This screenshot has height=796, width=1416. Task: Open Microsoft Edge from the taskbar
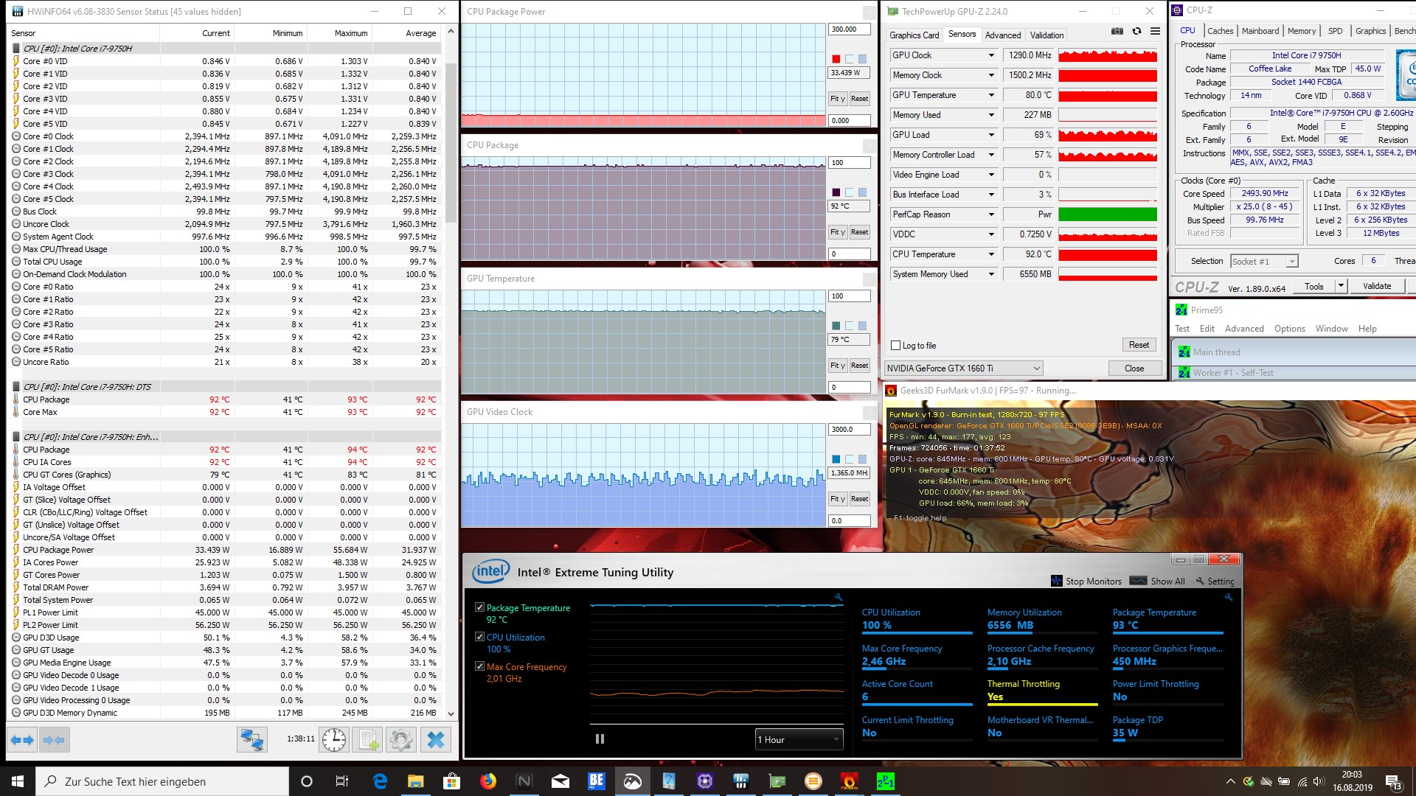tap(380, 781)
